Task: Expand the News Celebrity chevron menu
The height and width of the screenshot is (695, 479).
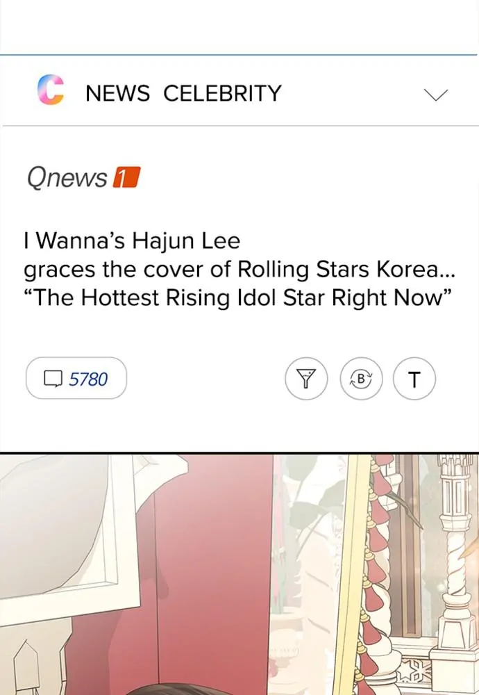Action: pyautogui.click(x=436, y=95)
